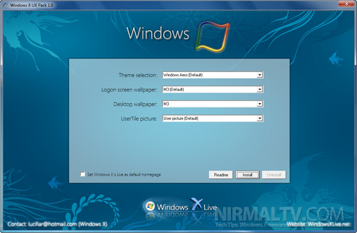Expand the Desktop wallpaper dropdown arrow
This screenshot has width=357, height=233.
[x=260, y=104]
